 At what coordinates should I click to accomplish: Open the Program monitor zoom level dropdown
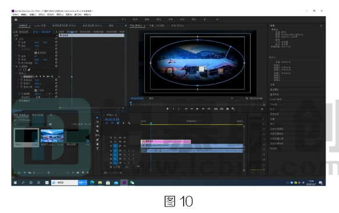pyautogui.click(x=155, y=99)
